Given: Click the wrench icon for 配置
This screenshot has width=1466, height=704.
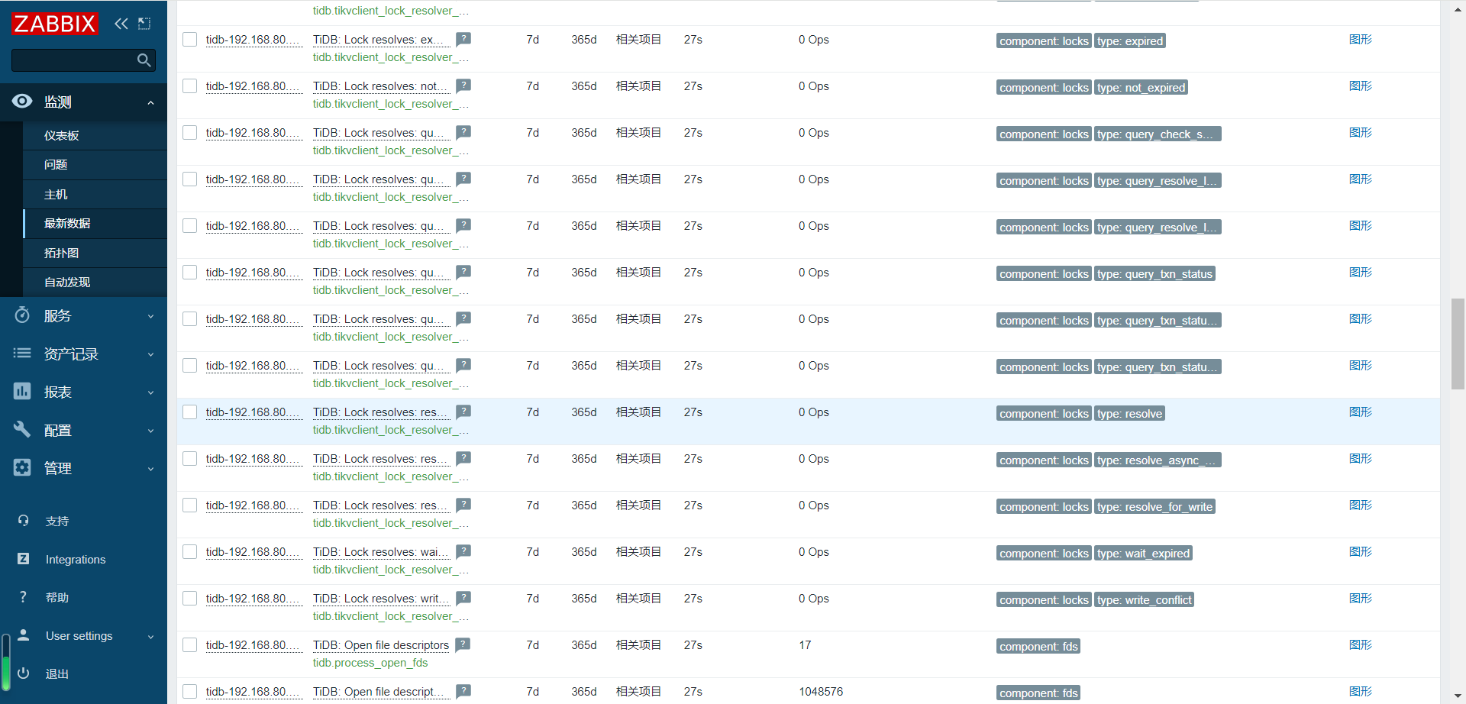Looking at the screenshot, I should (22, 430).
